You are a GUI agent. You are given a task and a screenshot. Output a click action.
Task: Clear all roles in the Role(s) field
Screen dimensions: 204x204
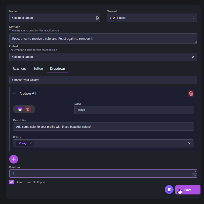click(189, 143)
